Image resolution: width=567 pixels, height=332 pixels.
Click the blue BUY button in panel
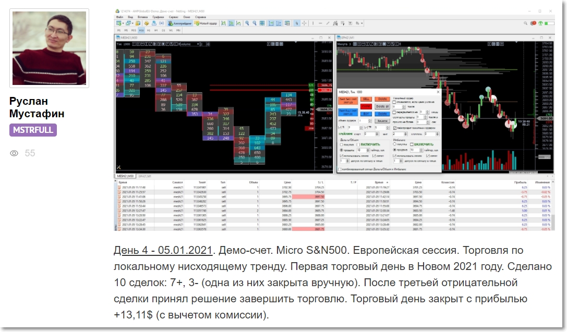[366, 114]
